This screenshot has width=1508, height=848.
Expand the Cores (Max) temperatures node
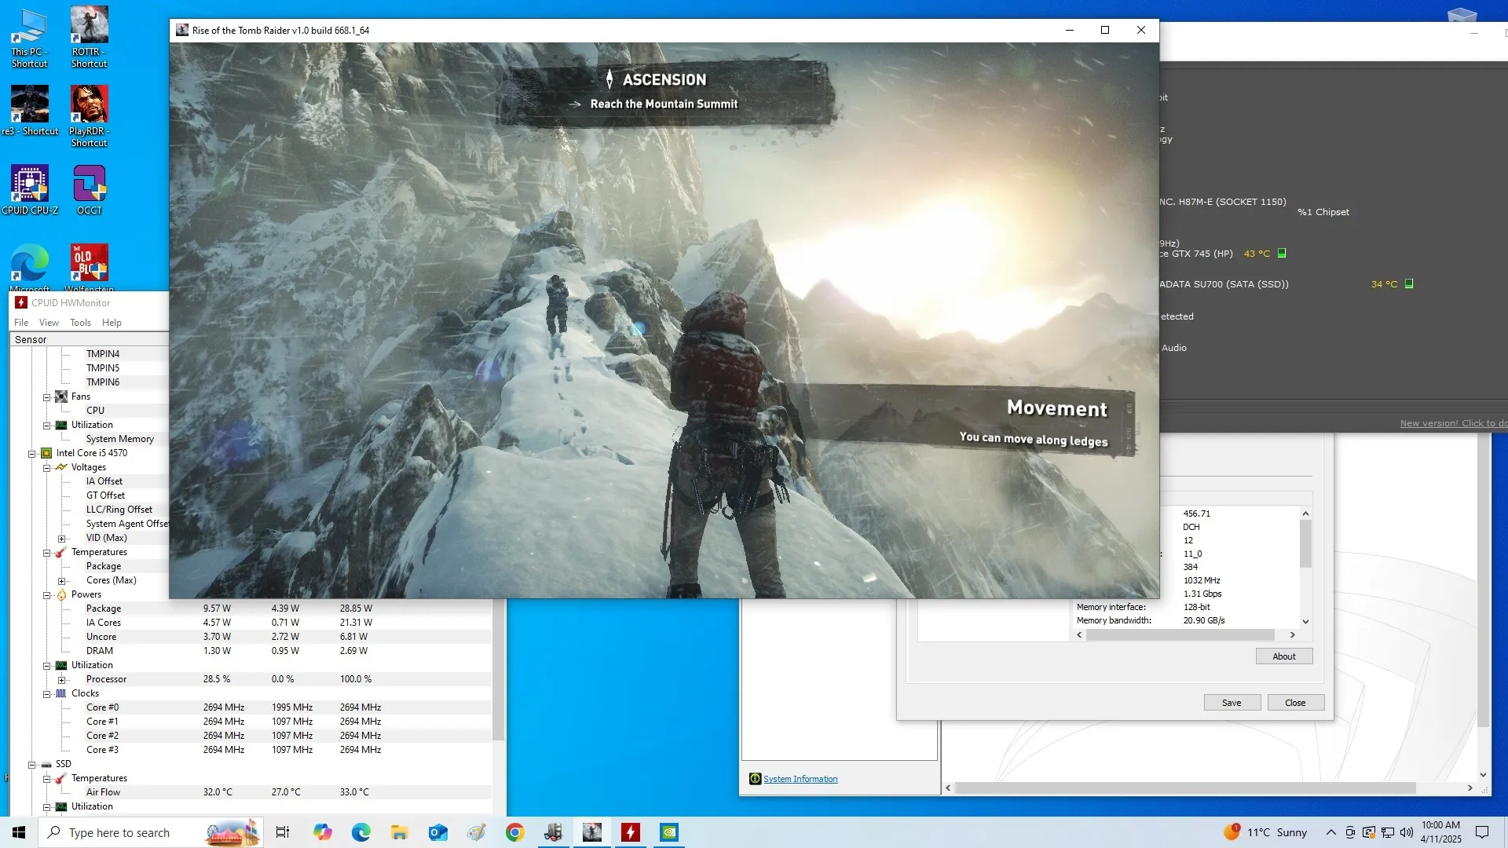(61, 581)
